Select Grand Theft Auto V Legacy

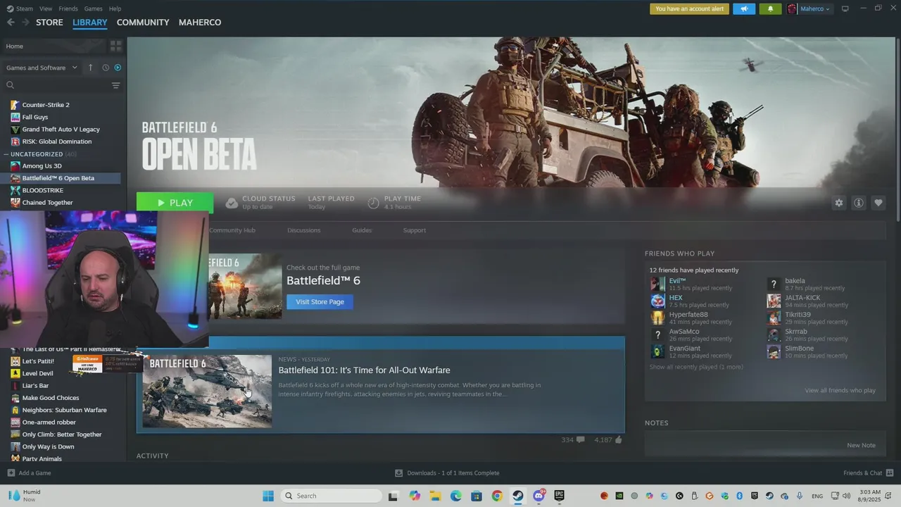61,130
